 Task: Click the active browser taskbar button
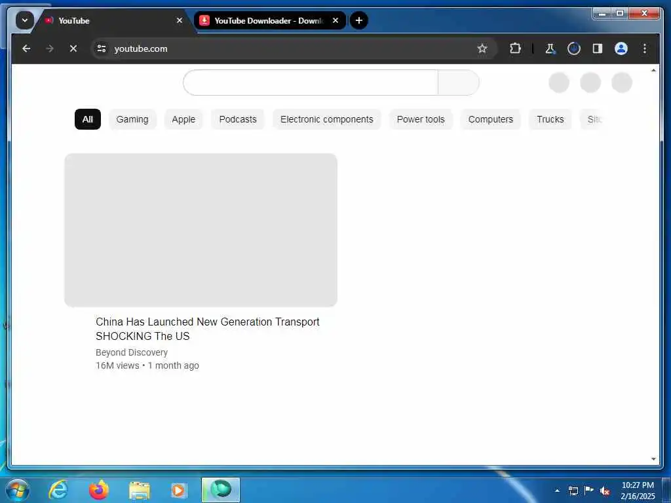pyautogui.click(x=221, y=490)
